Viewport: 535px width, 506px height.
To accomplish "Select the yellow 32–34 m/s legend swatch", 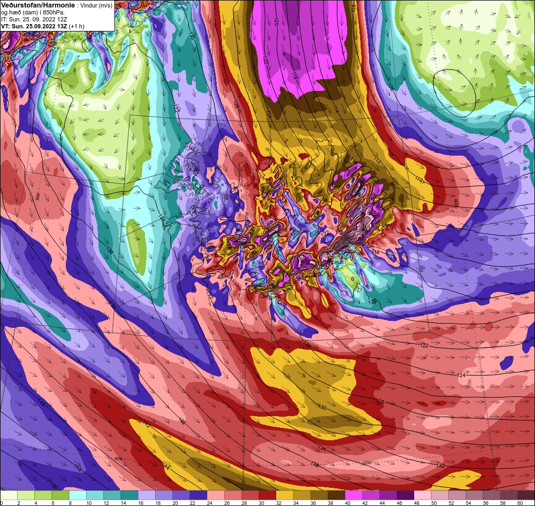I will pyautogui.click(x=285, y=495).
